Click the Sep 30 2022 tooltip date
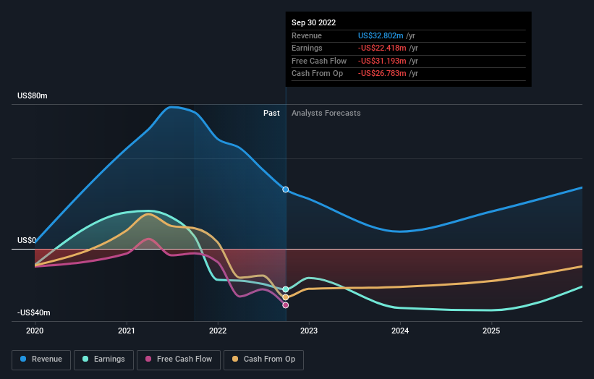Screen dimensions: 594x379 (314, 22)
